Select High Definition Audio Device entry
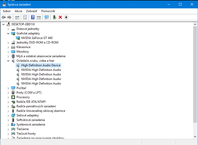 [41, 65]
